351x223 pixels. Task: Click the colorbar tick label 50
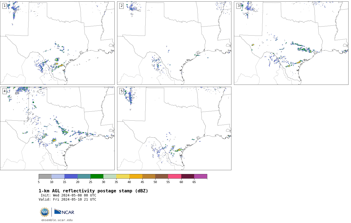point(155,182)
